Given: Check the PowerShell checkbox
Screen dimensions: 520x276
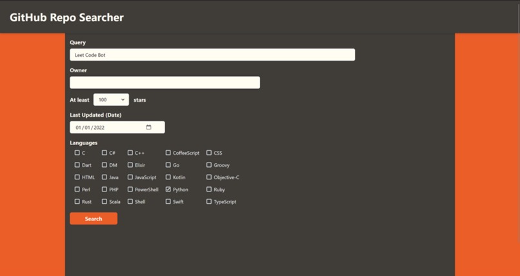Looking at the screenshot, I should tap(130, 189).
